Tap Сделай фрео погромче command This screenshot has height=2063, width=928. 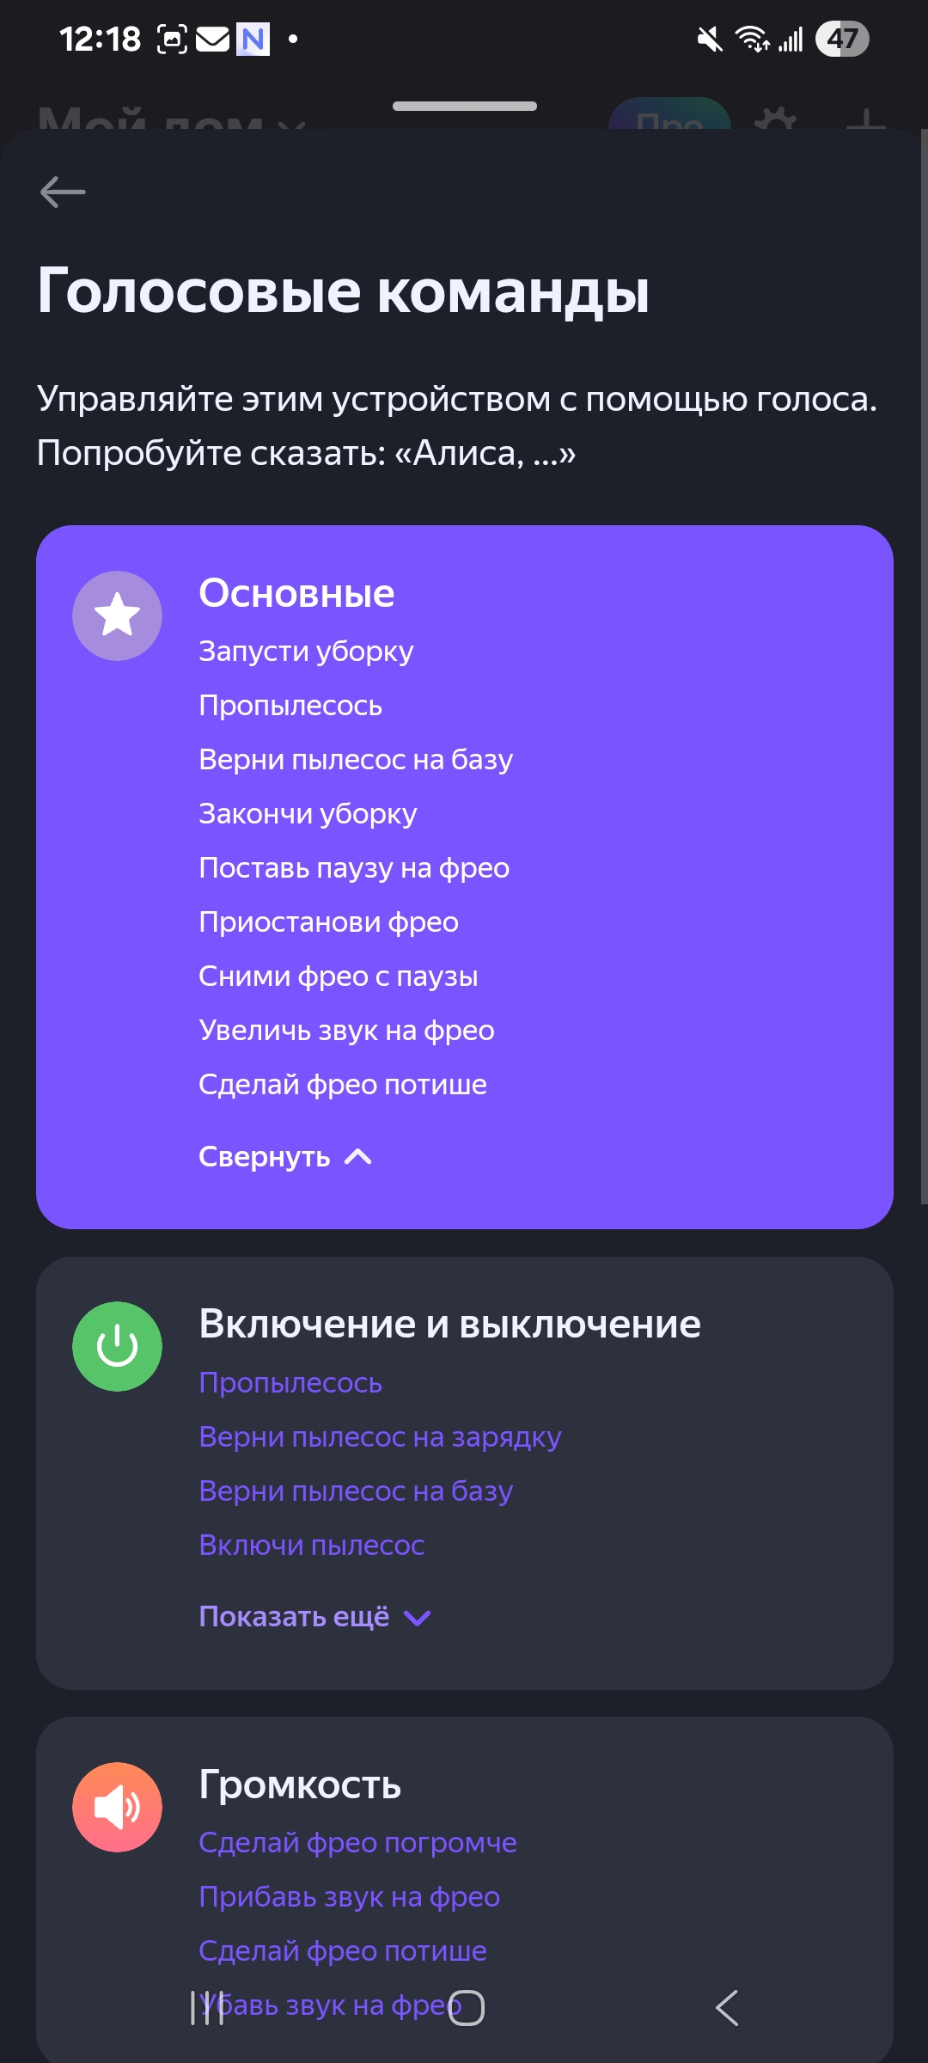point(357,1843)
